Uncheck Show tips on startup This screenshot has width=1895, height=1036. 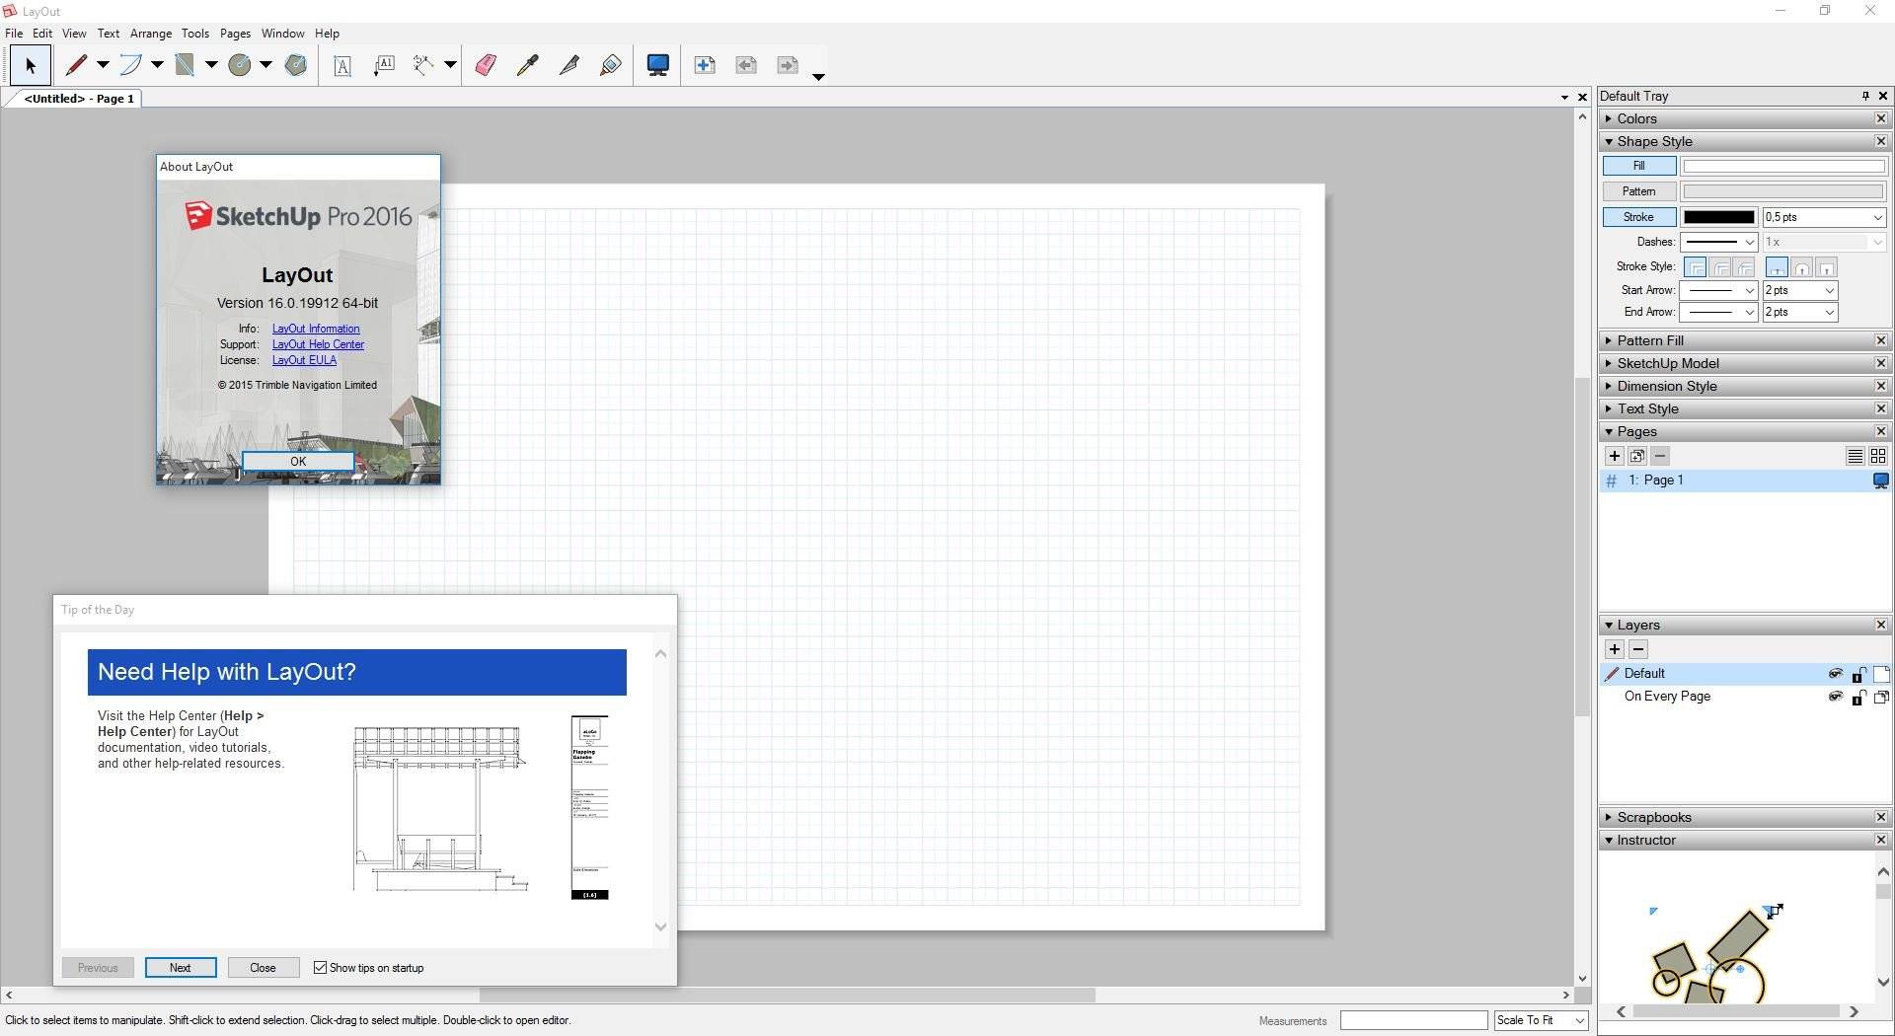320,968
